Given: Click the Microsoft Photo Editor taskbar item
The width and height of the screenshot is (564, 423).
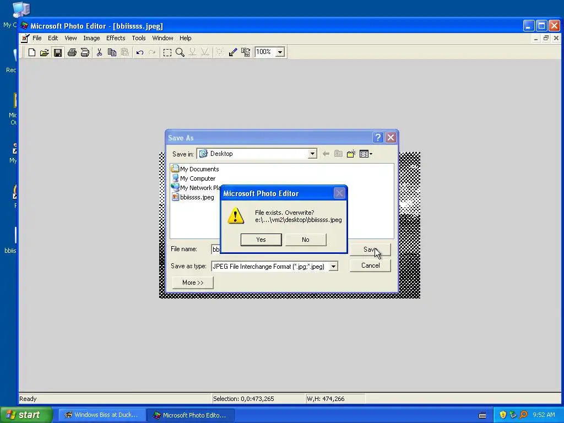Looking at the screenshot, I should click(x=191, y=415).
